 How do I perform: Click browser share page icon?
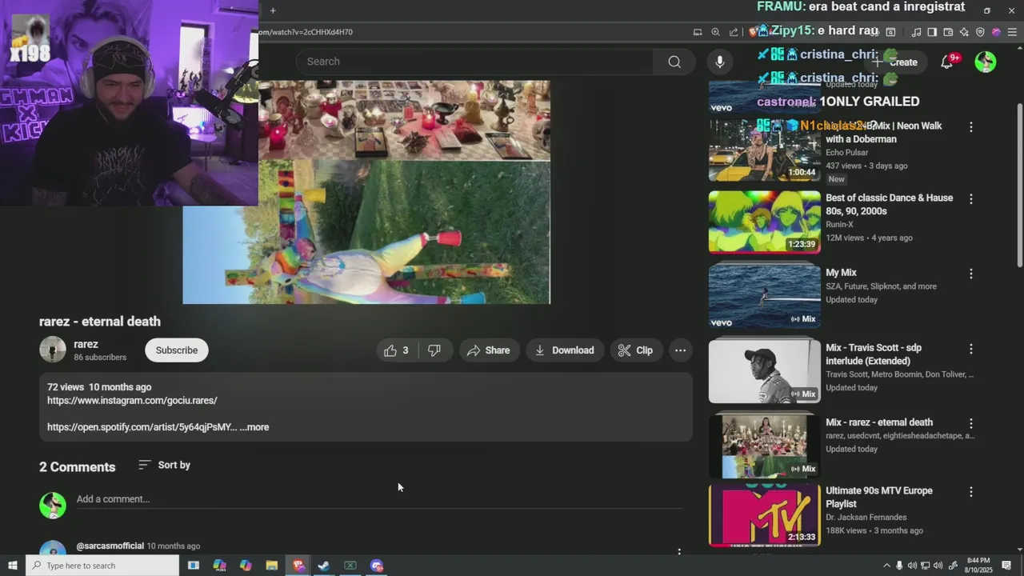(734, 32)
